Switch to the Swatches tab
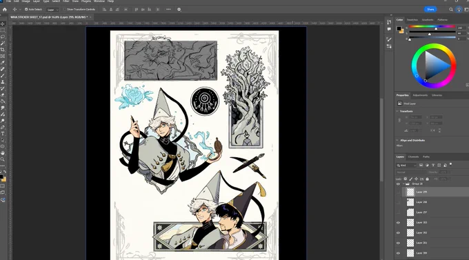469x260 pixels. point(412,20)
